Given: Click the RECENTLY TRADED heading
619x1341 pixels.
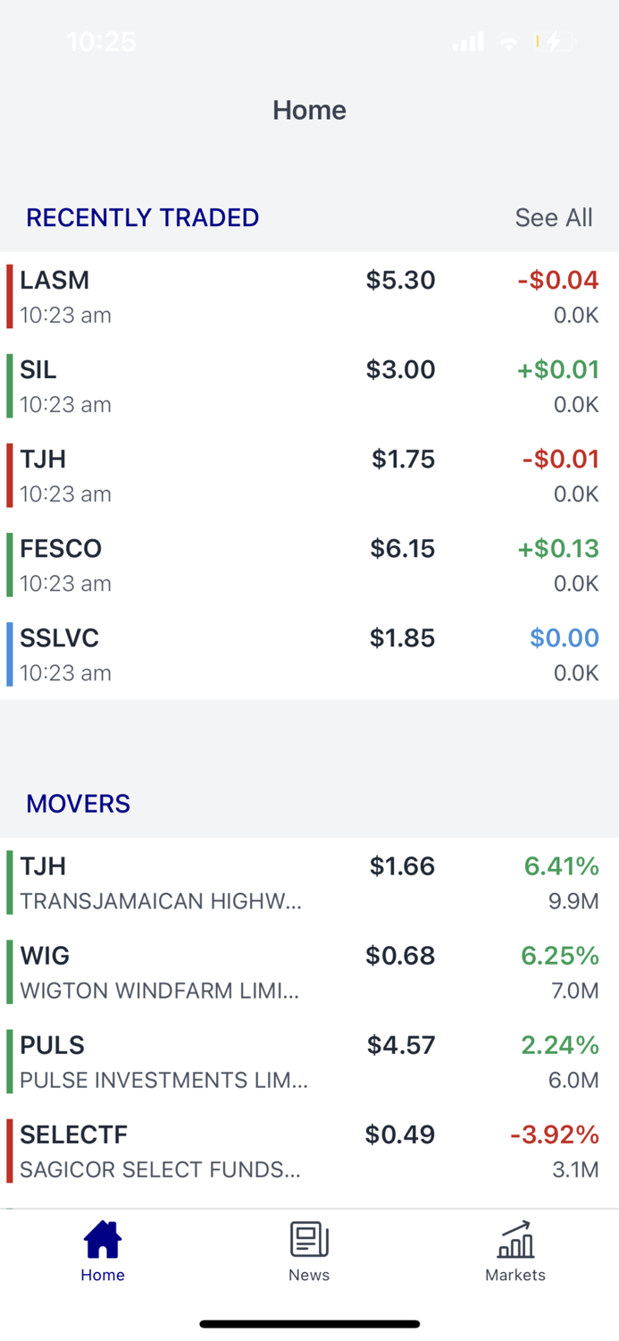Looking at the screenshot, I should click(142, 217).
